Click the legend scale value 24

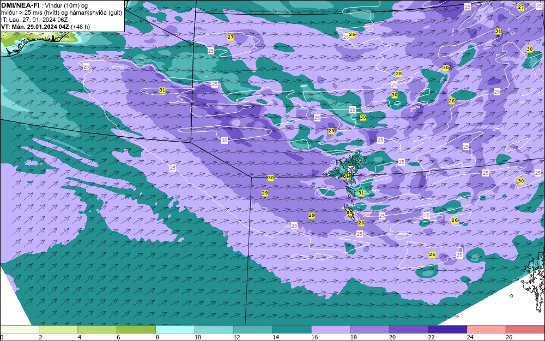(x=470, y=337)
